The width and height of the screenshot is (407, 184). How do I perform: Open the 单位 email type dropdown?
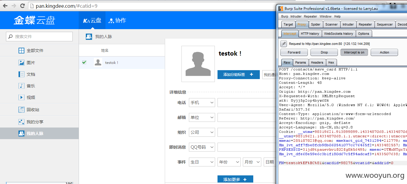(x=202, y=117)
